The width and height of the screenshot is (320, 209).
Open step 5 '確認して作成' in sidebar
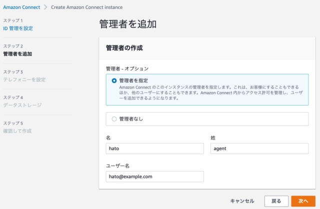pyautogui.click(x=17, y=130)
